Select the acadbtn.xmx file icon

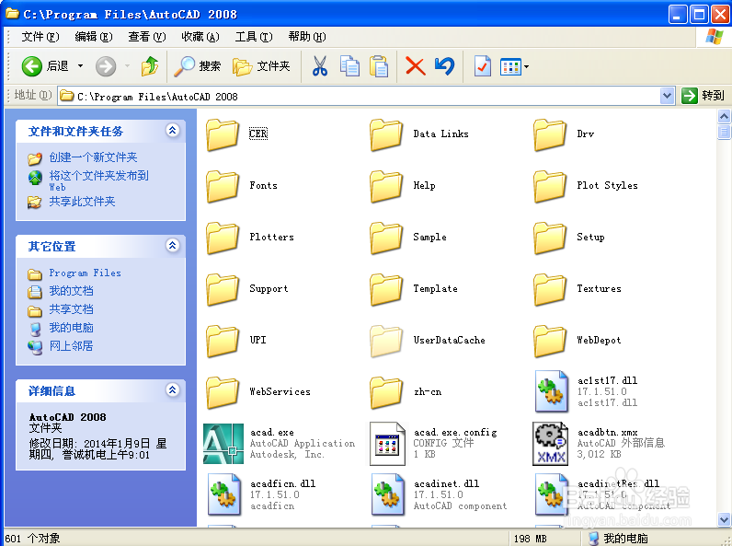[x=551, y=444]
